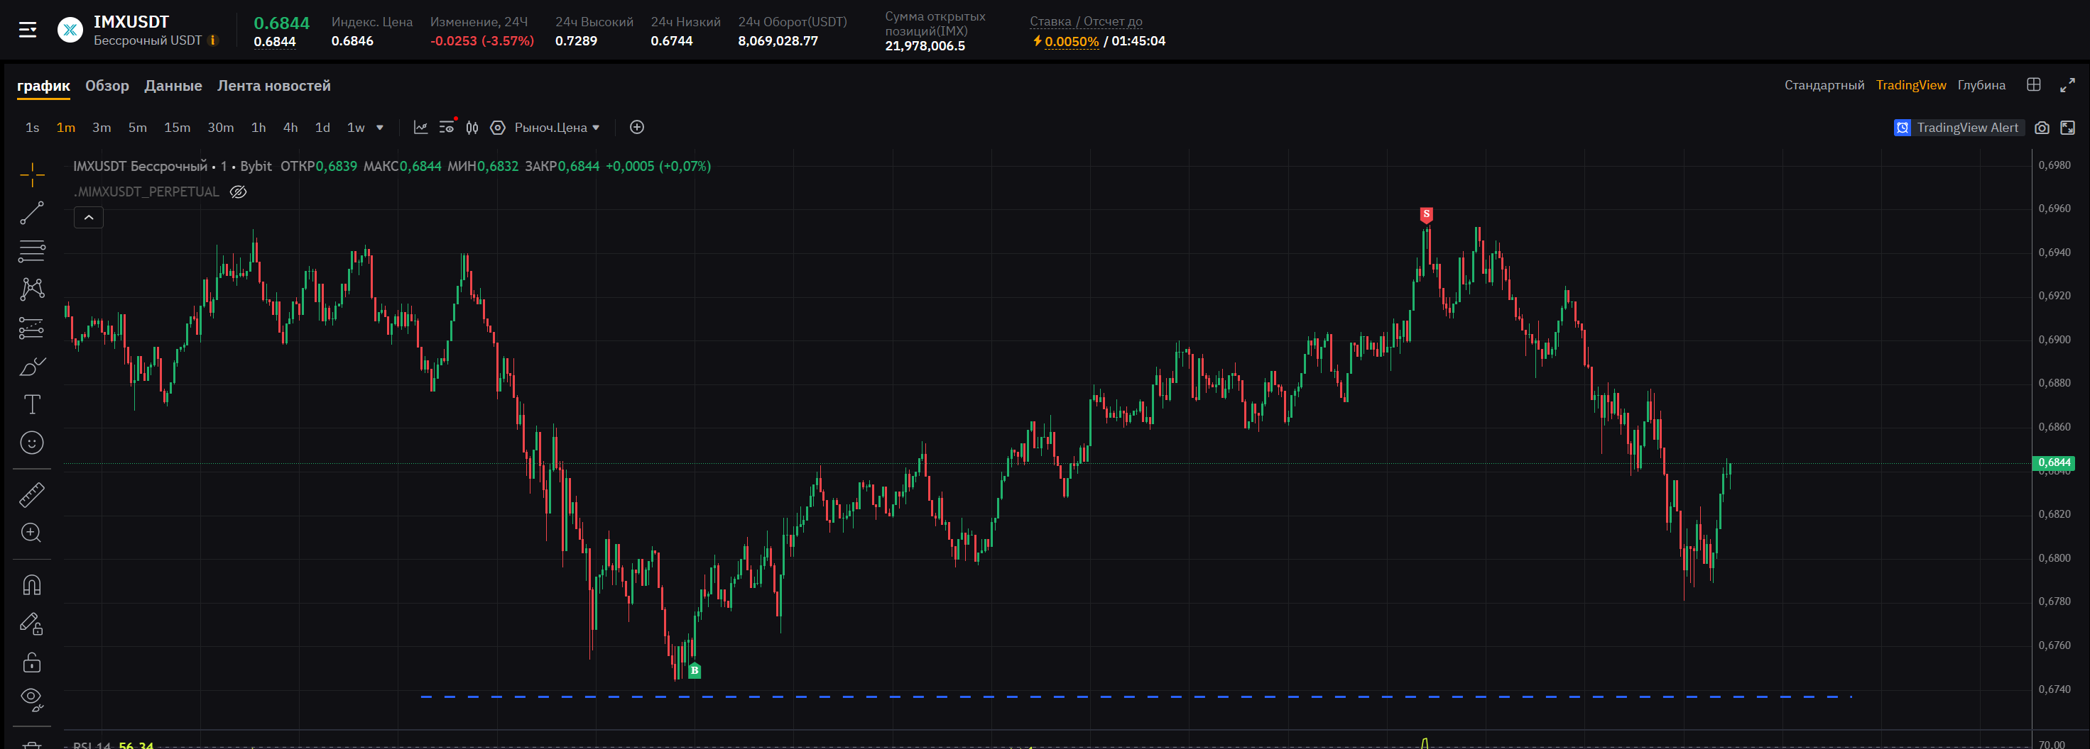Screen dimensions: 2090x749
Task: Show the hidden .MIMXUSDT_PERPETUAL series
Action: 238,192
